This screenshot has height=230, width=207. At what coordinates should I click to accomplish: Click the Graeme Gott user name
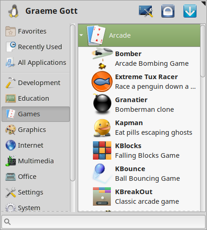point(52,11)
